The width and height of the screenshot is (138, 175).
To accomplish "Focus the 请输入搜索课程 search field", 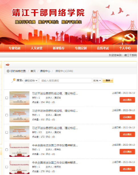I will click(65, 81).
